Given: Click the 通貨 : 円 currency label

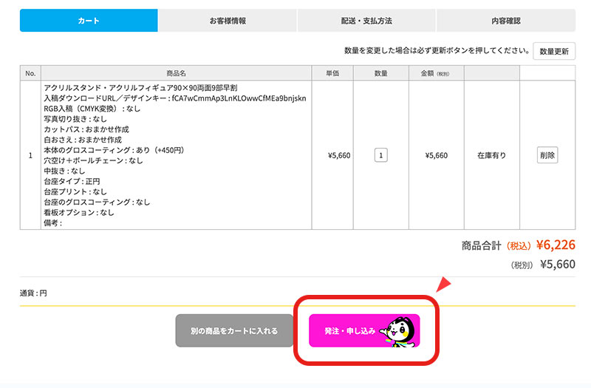Looking at the screenshot, I should [x=33, y=293].
